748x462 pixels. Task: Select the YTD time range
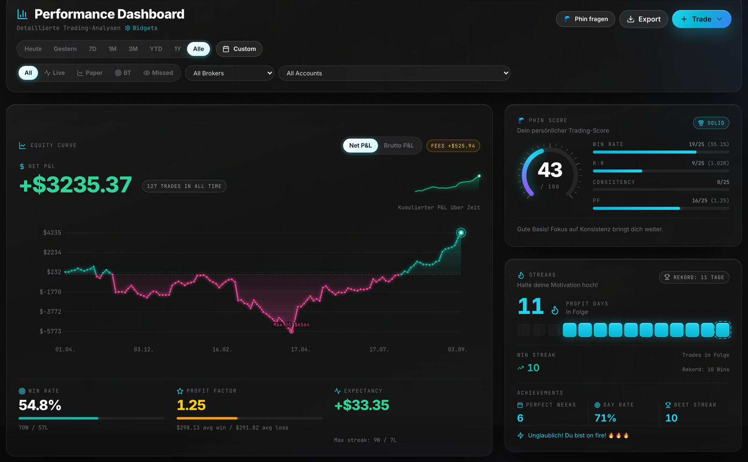click(x=156, y=49)
